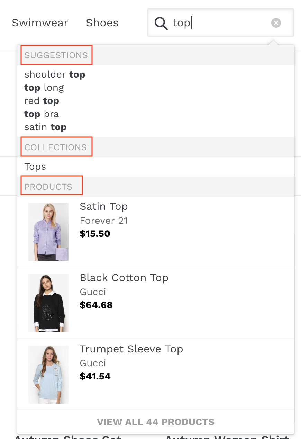
Task: Open the Shoes menu item
Action: coord(102,23)
